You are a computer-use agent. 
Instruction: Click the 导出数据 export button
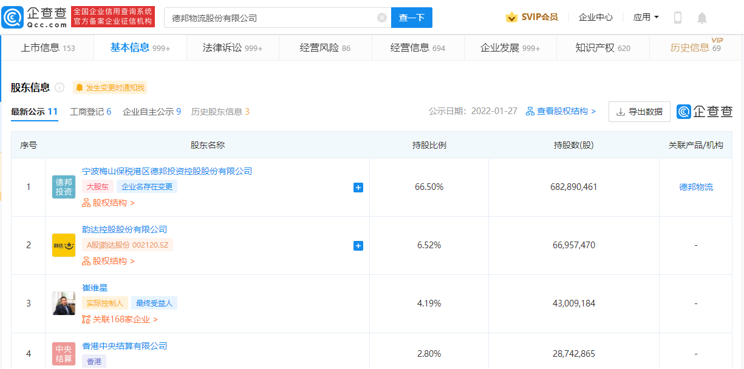click(640, 112)
